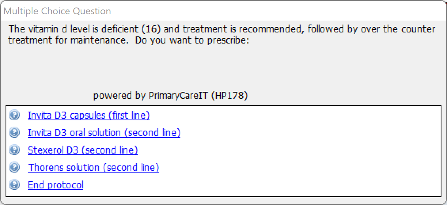The height and width of the screenshot is (205, 447).
Task: Click the question mark icon for Thorens solution
Action: [14, 167]
